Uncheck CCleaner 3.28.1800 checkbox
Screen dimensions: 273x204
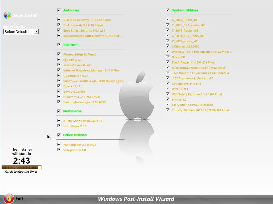[x=167, y=46]
